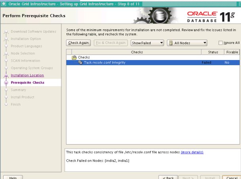Click the Help button
Viewport: 241px width, 179px height.
[13, 177]
